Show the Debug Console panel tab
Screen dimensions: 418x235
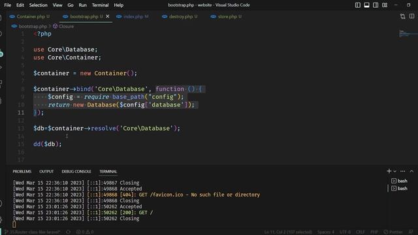[x=76, y=172]
